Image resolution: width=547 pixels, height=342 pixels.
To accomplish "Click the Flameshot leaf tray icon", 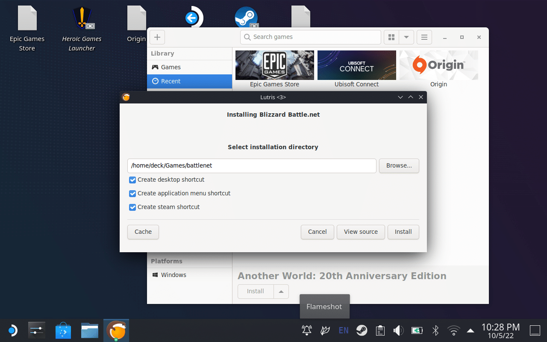I will click(325, 330).
